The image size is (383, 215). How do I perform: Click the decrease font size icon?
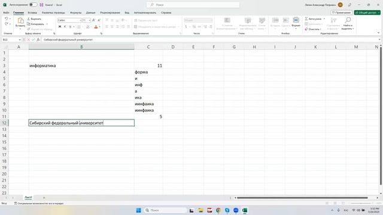[x=99, y=20]
